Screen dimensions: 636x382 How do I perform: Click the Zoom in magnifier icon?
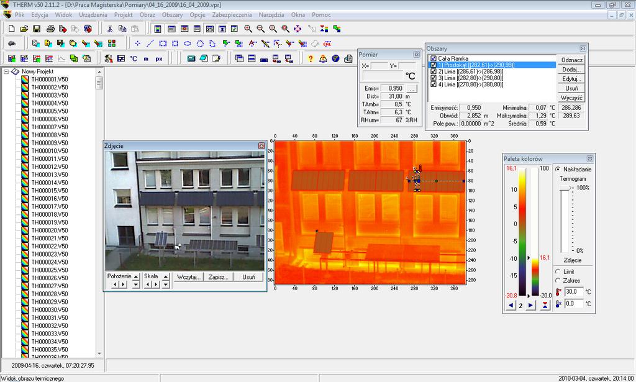tap(248, 29)
